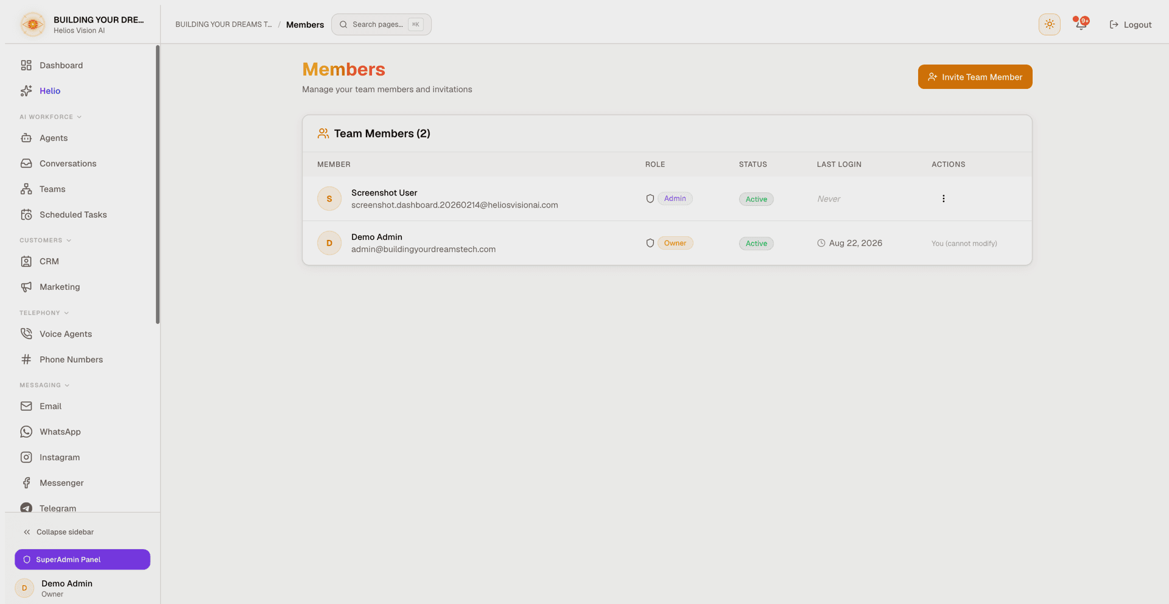Open Demo Admin profile menu at sidebar bottom
This screenshot has height=604, width=1169.
tap(82, 588)
